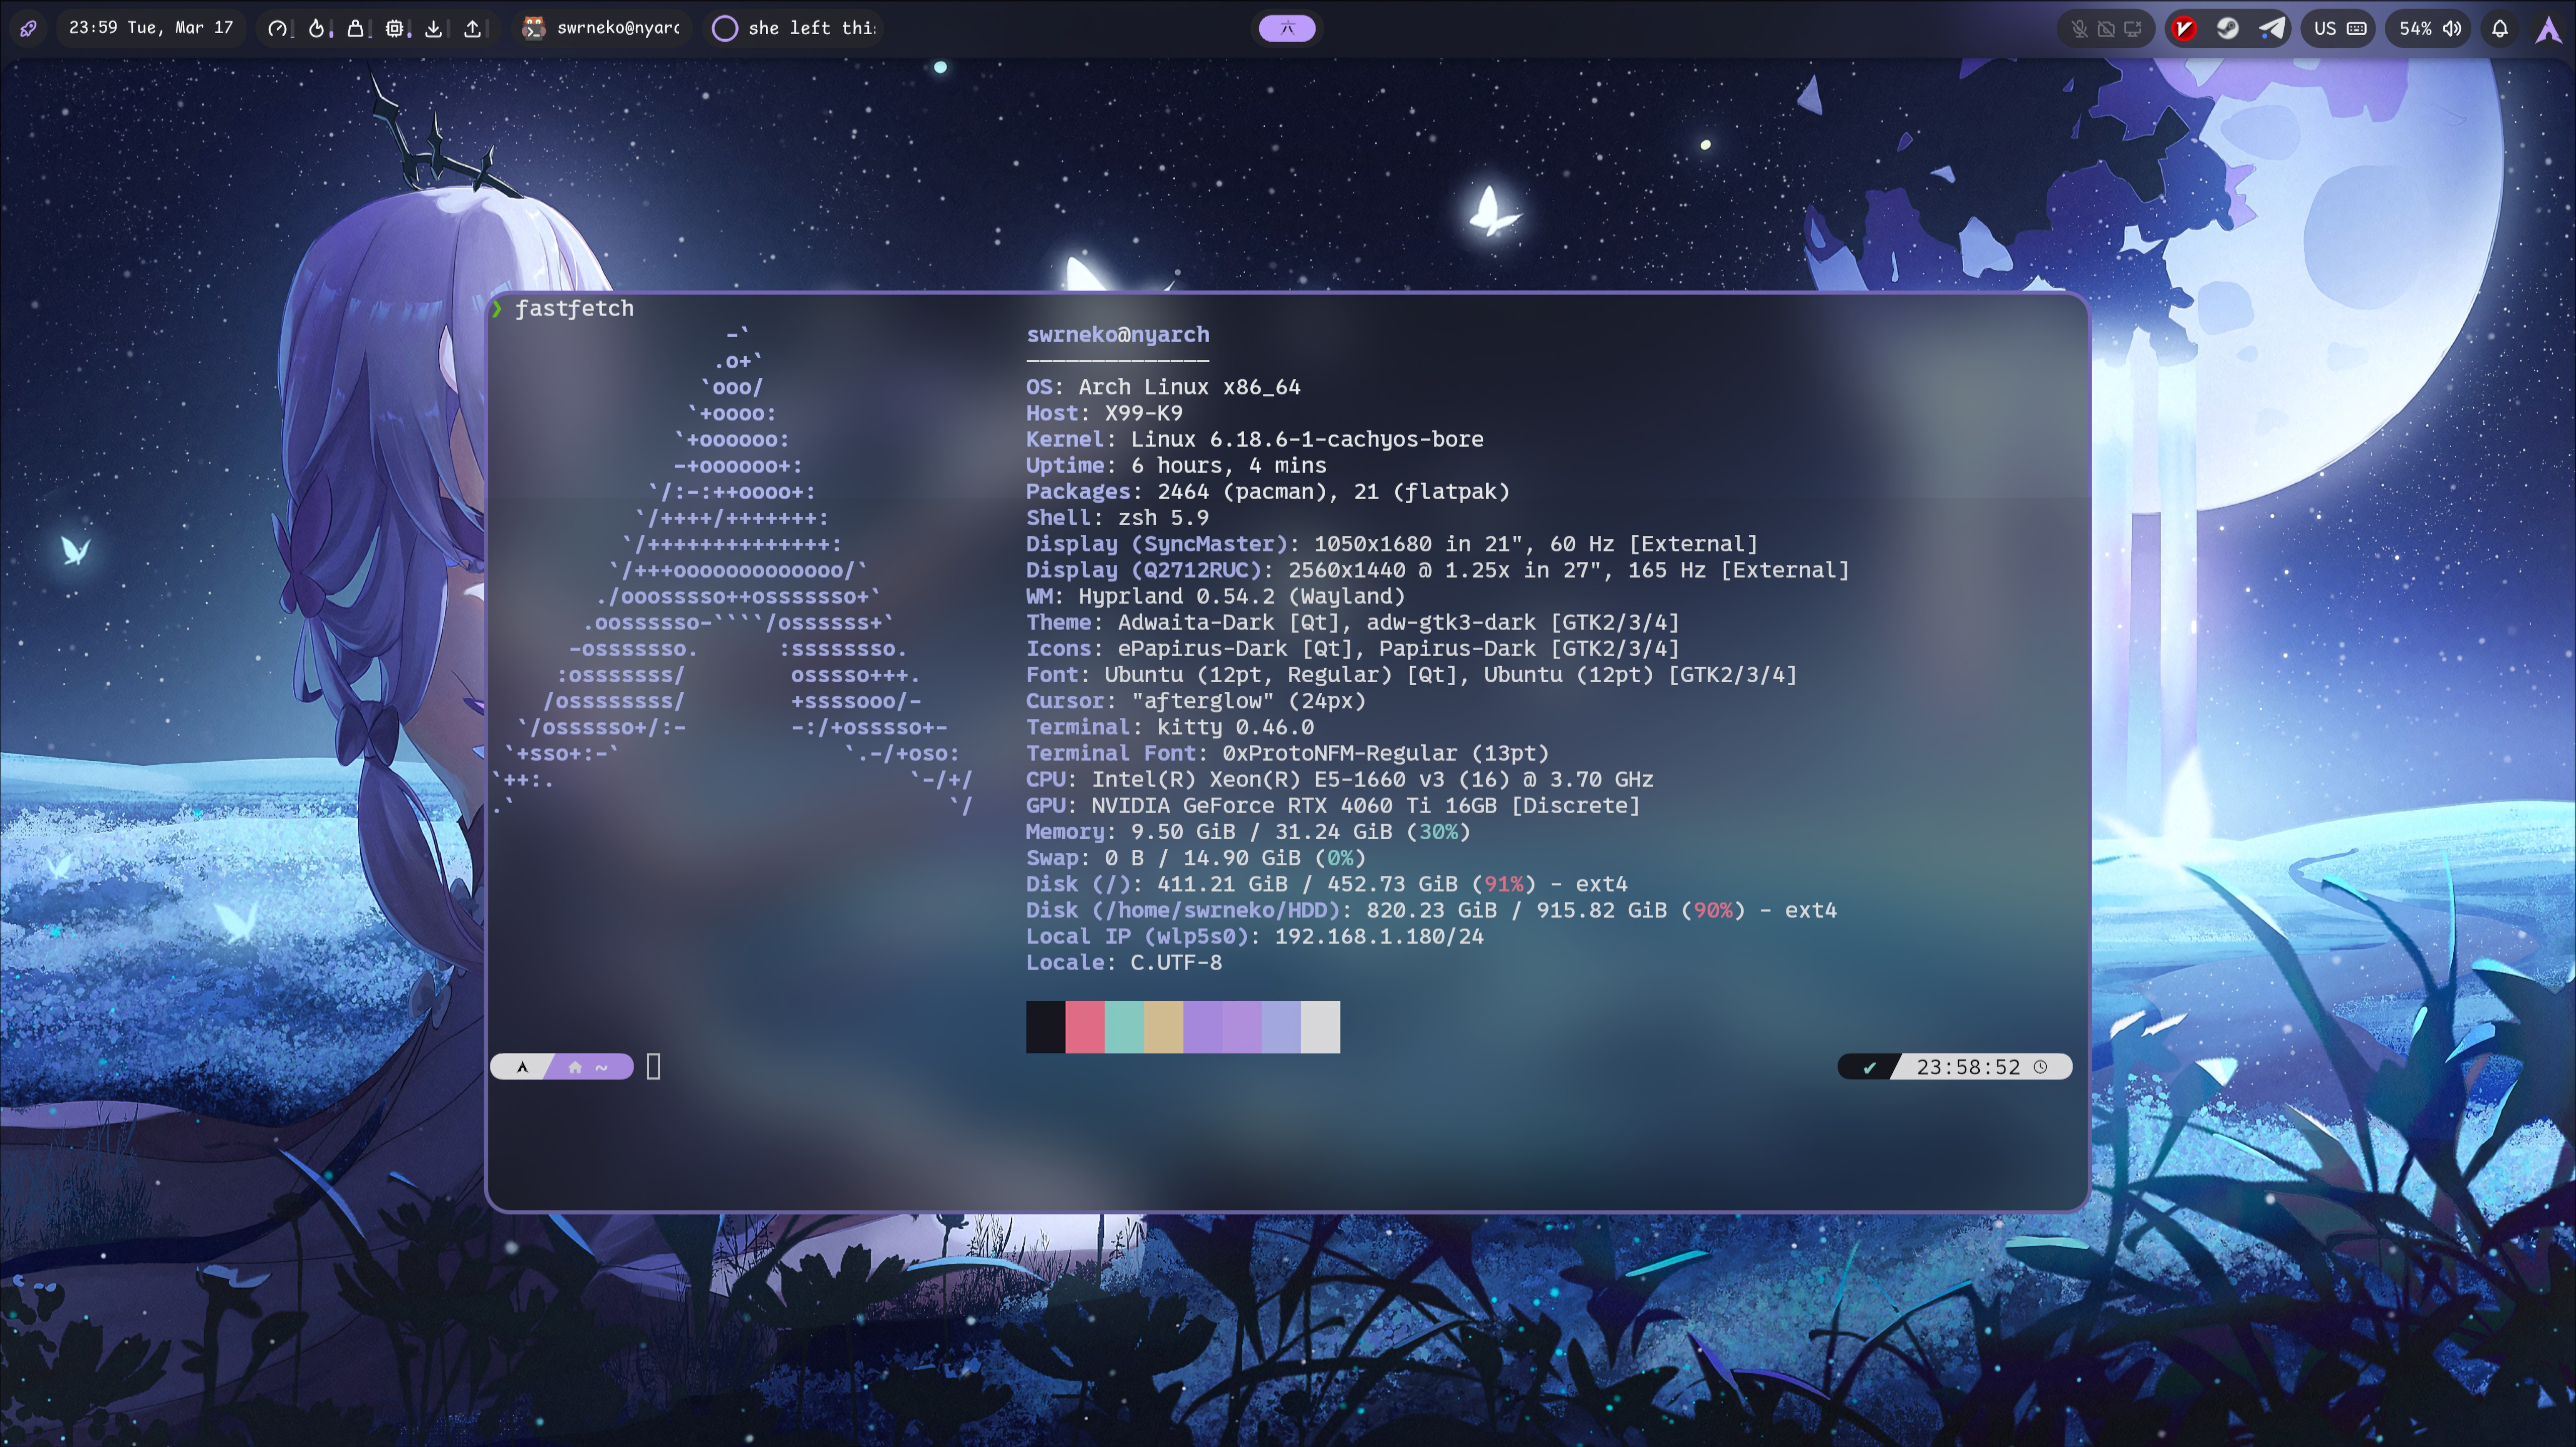
Task: Click the light gray color swatch
Action: [x=1320, y=1027]
